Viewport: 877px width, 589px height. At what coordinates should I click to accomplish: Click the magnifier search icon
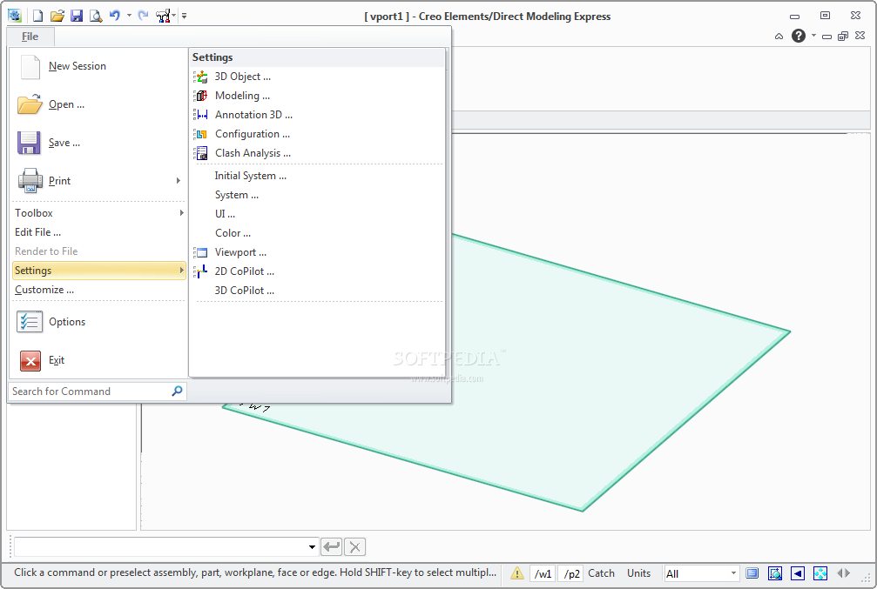(x=177, y=392)
